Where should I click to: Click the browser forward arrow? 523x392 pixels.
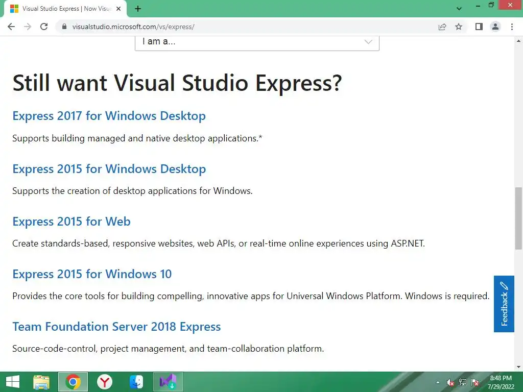pos(28,27)
